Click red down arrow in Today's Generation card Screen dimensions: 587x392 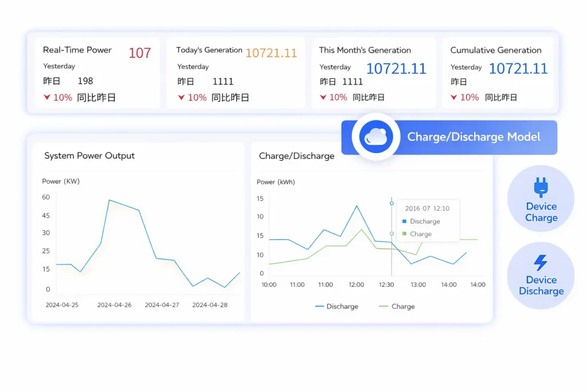[x=181, y=98]
